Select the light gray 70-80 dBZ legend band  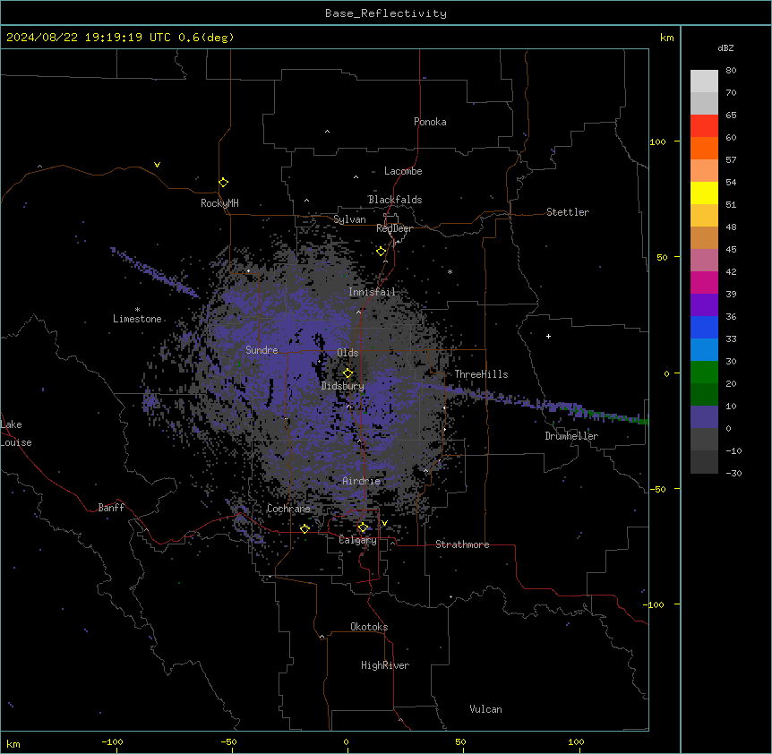click(x=704, y=81)
